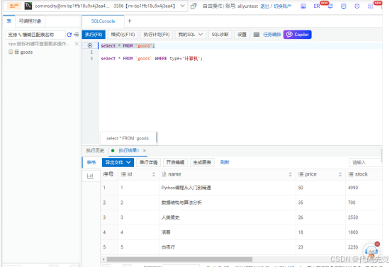Viewport: 392px width, 267px height.
Task: Click the list icon in id header
Action: tap(123, 174)
